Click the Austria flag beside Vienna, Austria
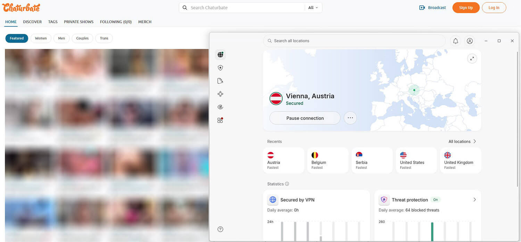The height and width of the screenshot is (242, 521). [276, 99]
